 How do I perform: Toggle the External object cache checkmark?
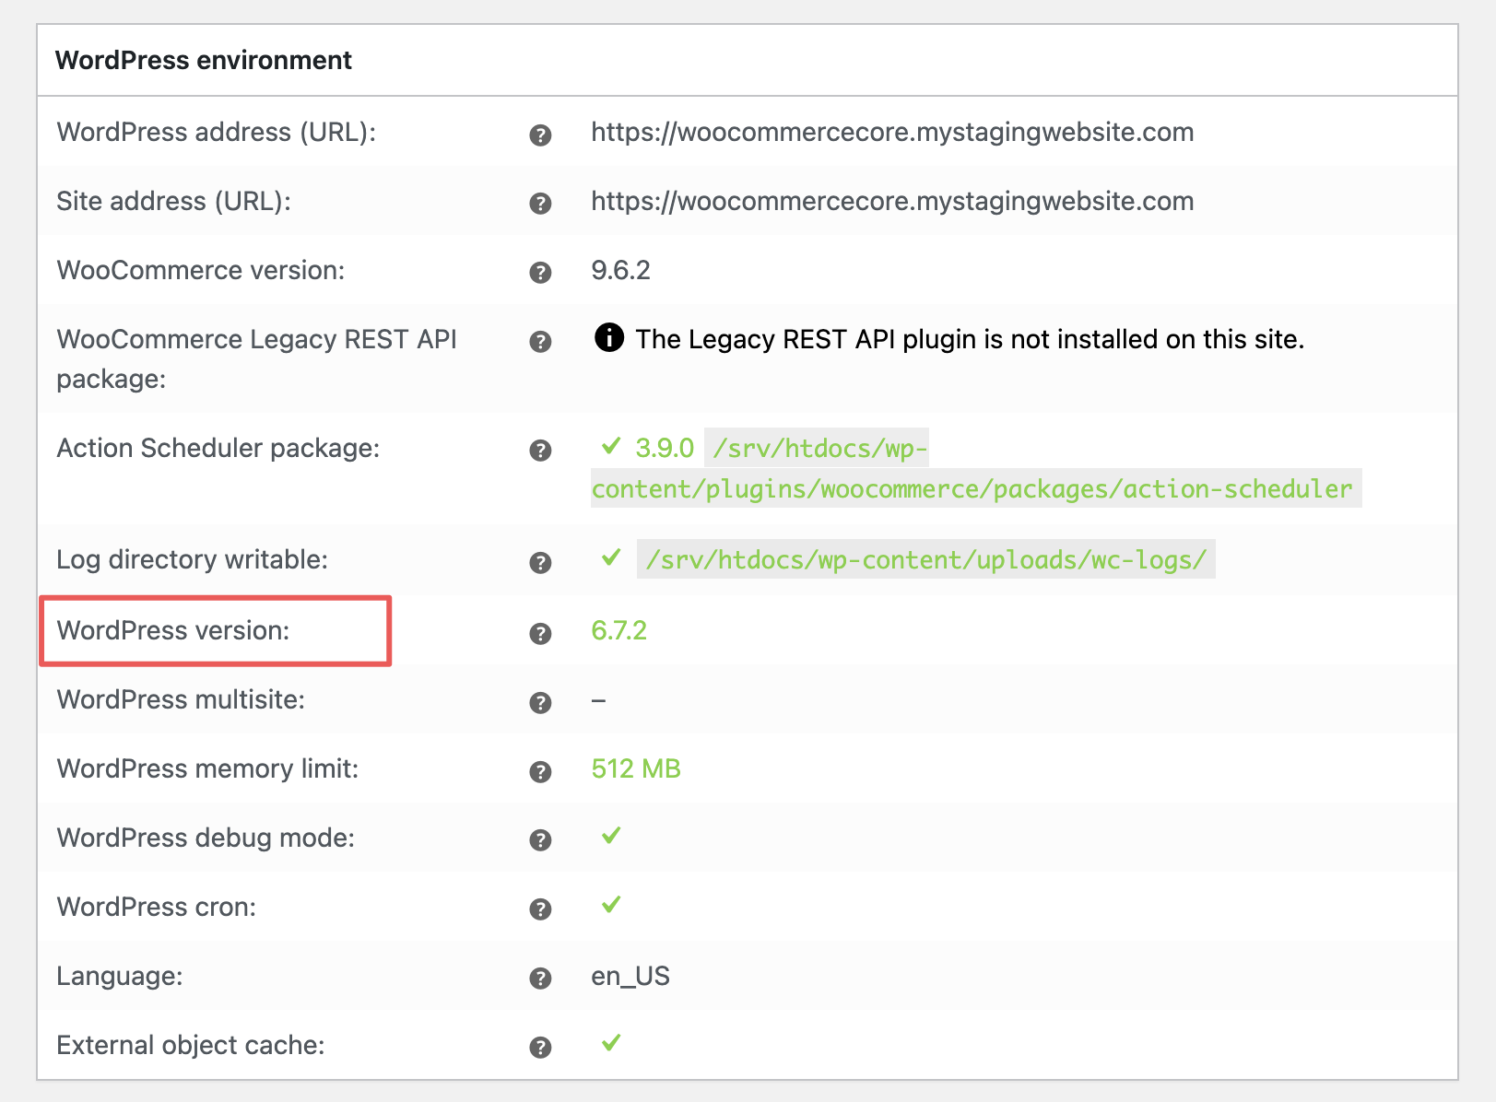tap(610, 1044)
